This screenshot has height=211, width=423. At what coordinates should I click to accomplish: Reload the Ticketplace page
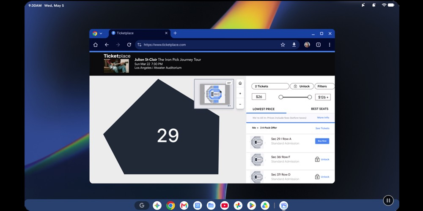pyautogui.click(x=129, y=45)
